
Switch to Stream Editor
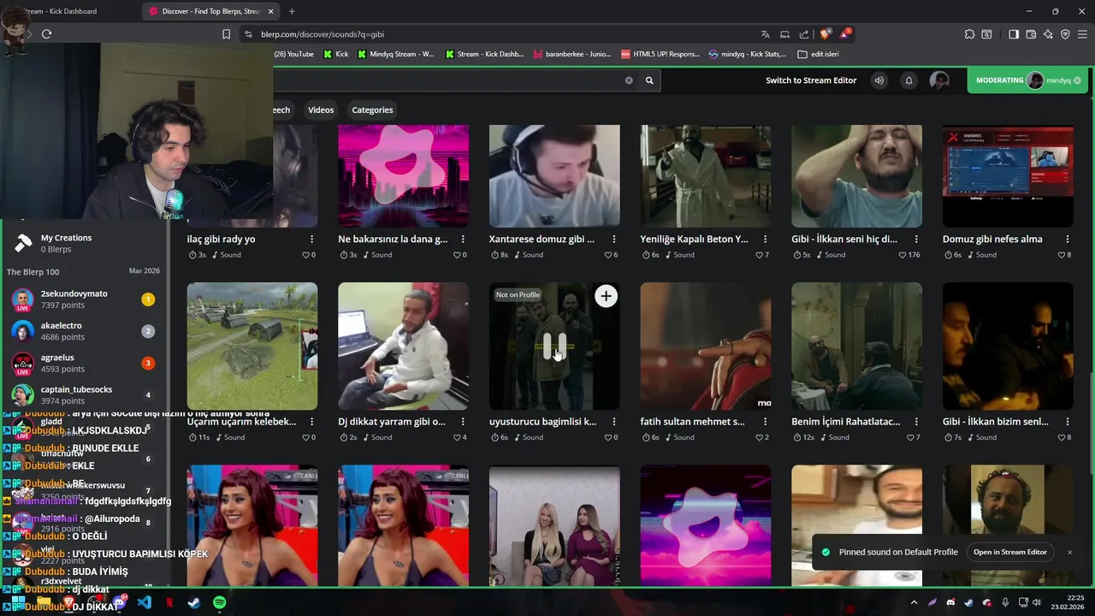[811, 80]
